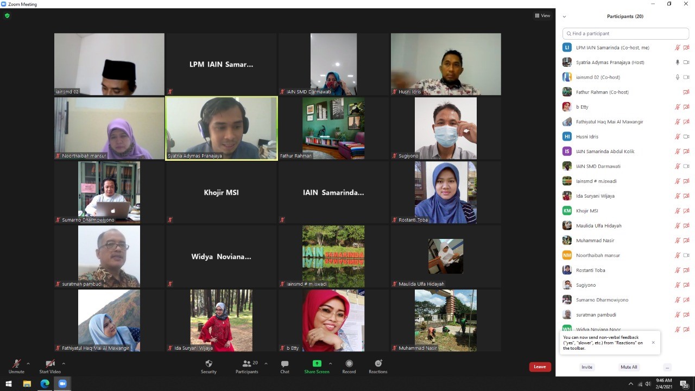Click the red Leave button
The width and height of the screenshot is (695, 391).
click(x=540, y=367)
